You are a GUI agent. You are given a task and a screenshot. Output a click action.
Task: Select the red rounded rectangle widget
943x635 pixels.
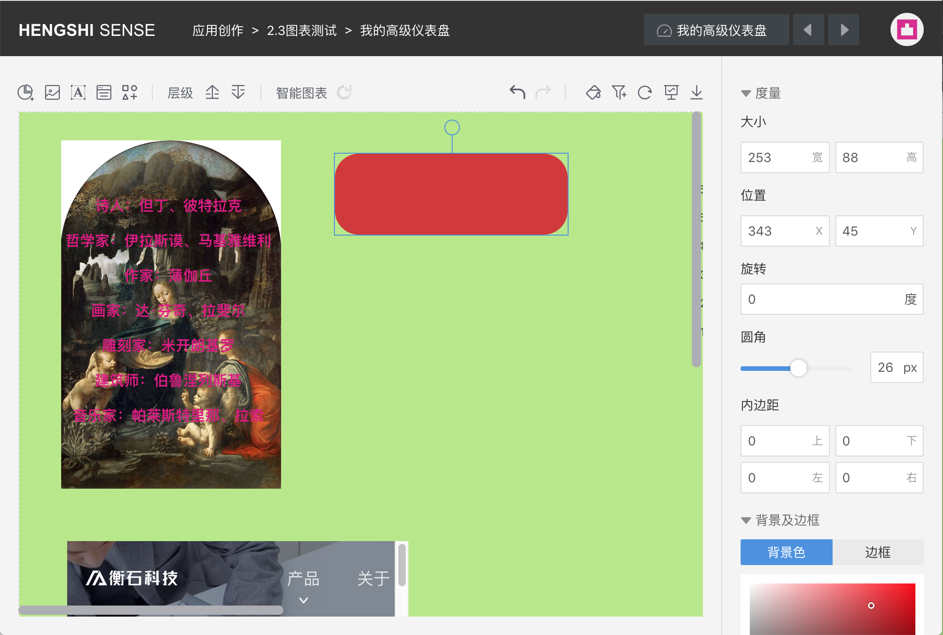pos(451,194)
